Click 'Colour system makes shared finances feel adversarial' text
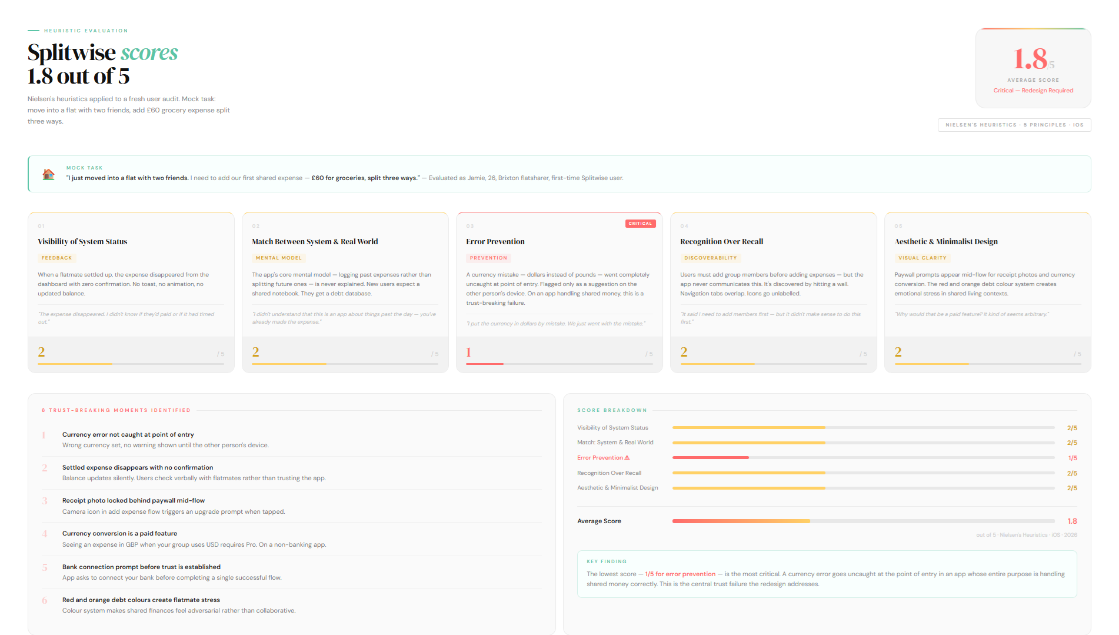 (x=179, y=611)
